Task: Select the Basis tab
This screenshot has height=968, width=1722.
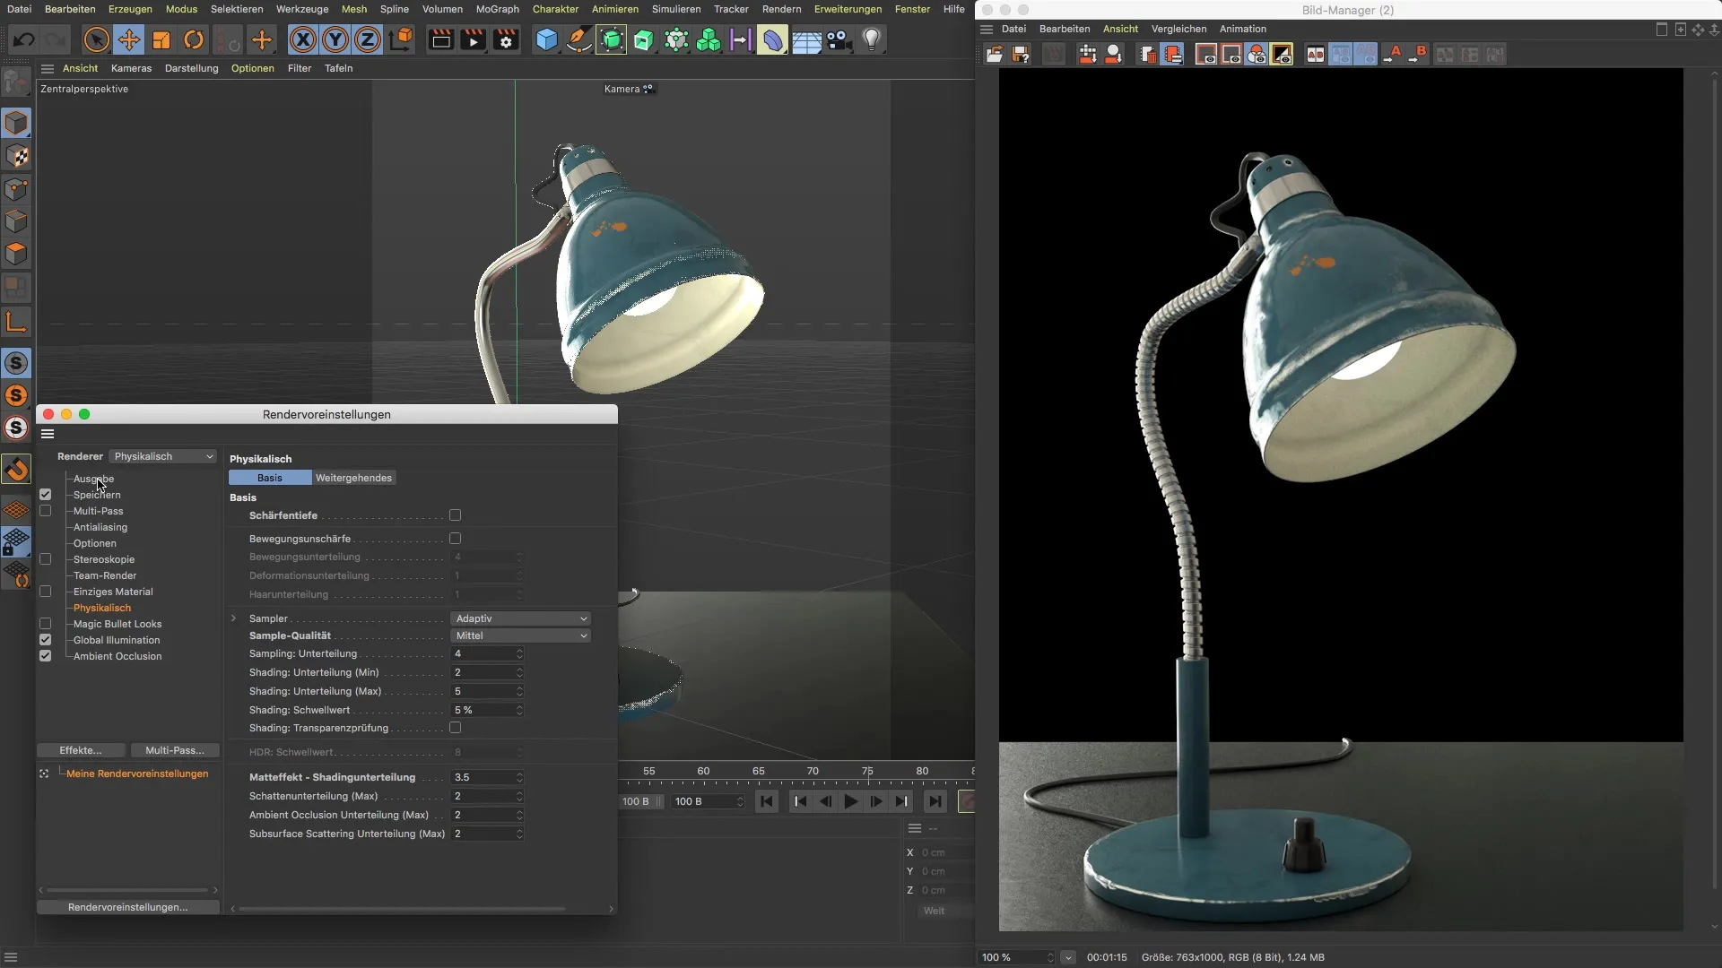Action: coord(270,478)
